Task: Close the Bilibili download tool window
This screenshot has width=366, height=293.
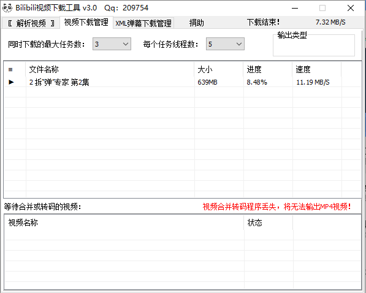Action: pyautogui.click(x=351, y=8)
